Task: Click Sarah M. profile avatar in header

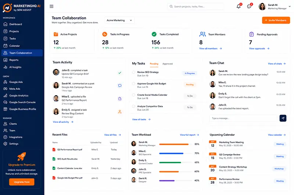Action: (262, 7)
